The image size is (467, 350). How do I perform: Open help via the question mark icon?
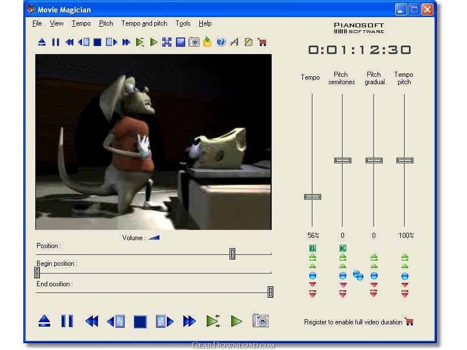[221, 42]
